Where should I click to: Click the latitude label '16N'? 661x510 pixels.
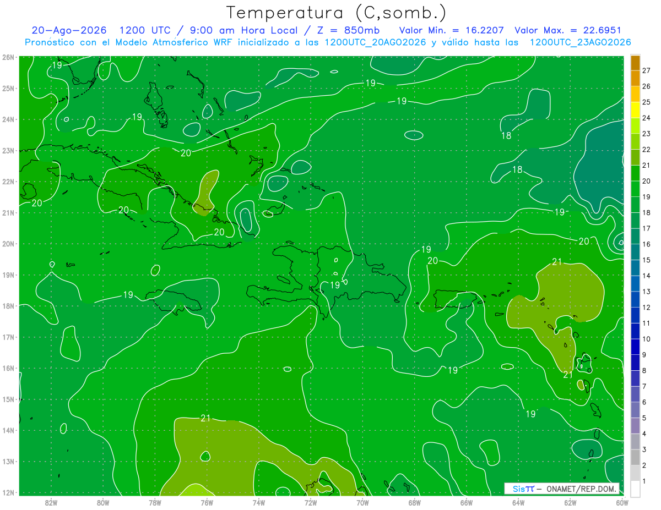tap(8, 368)
